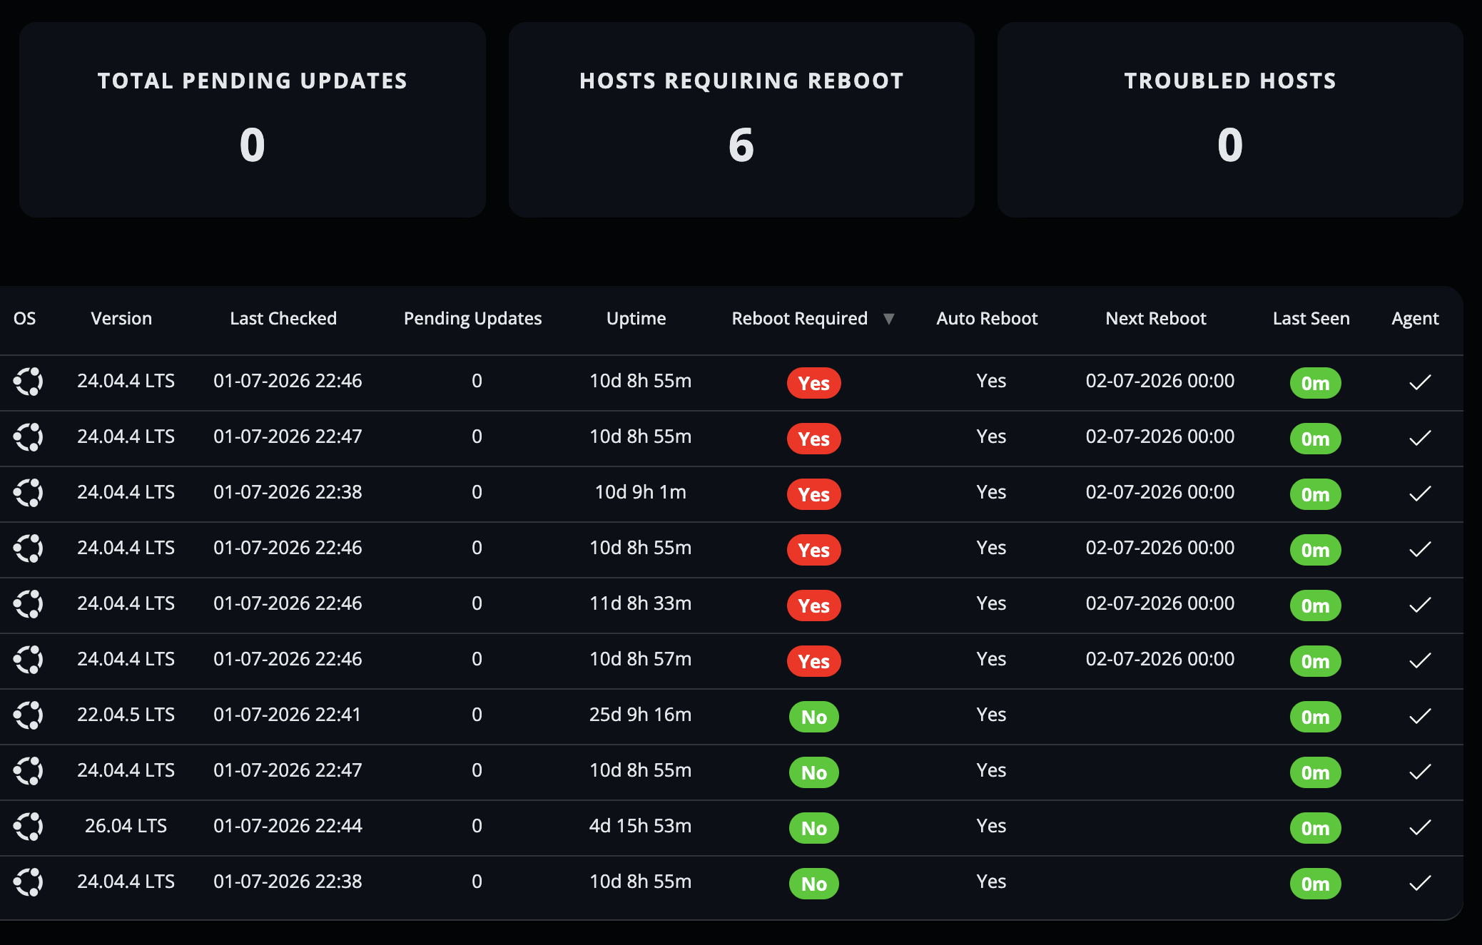Screen dimensions: 1482x945
Task: Sort by the Pending Updates column header
Action: coord(472,318)
